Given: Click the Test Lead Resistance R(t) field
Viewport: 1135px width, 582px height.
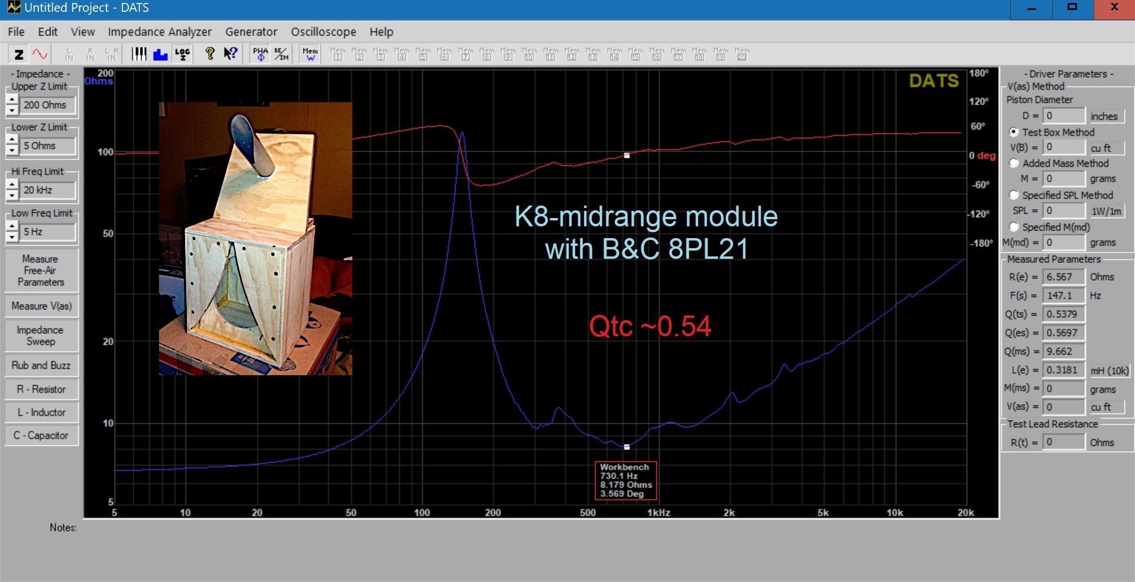Looking at the screenshot, I should [1064, 442].
